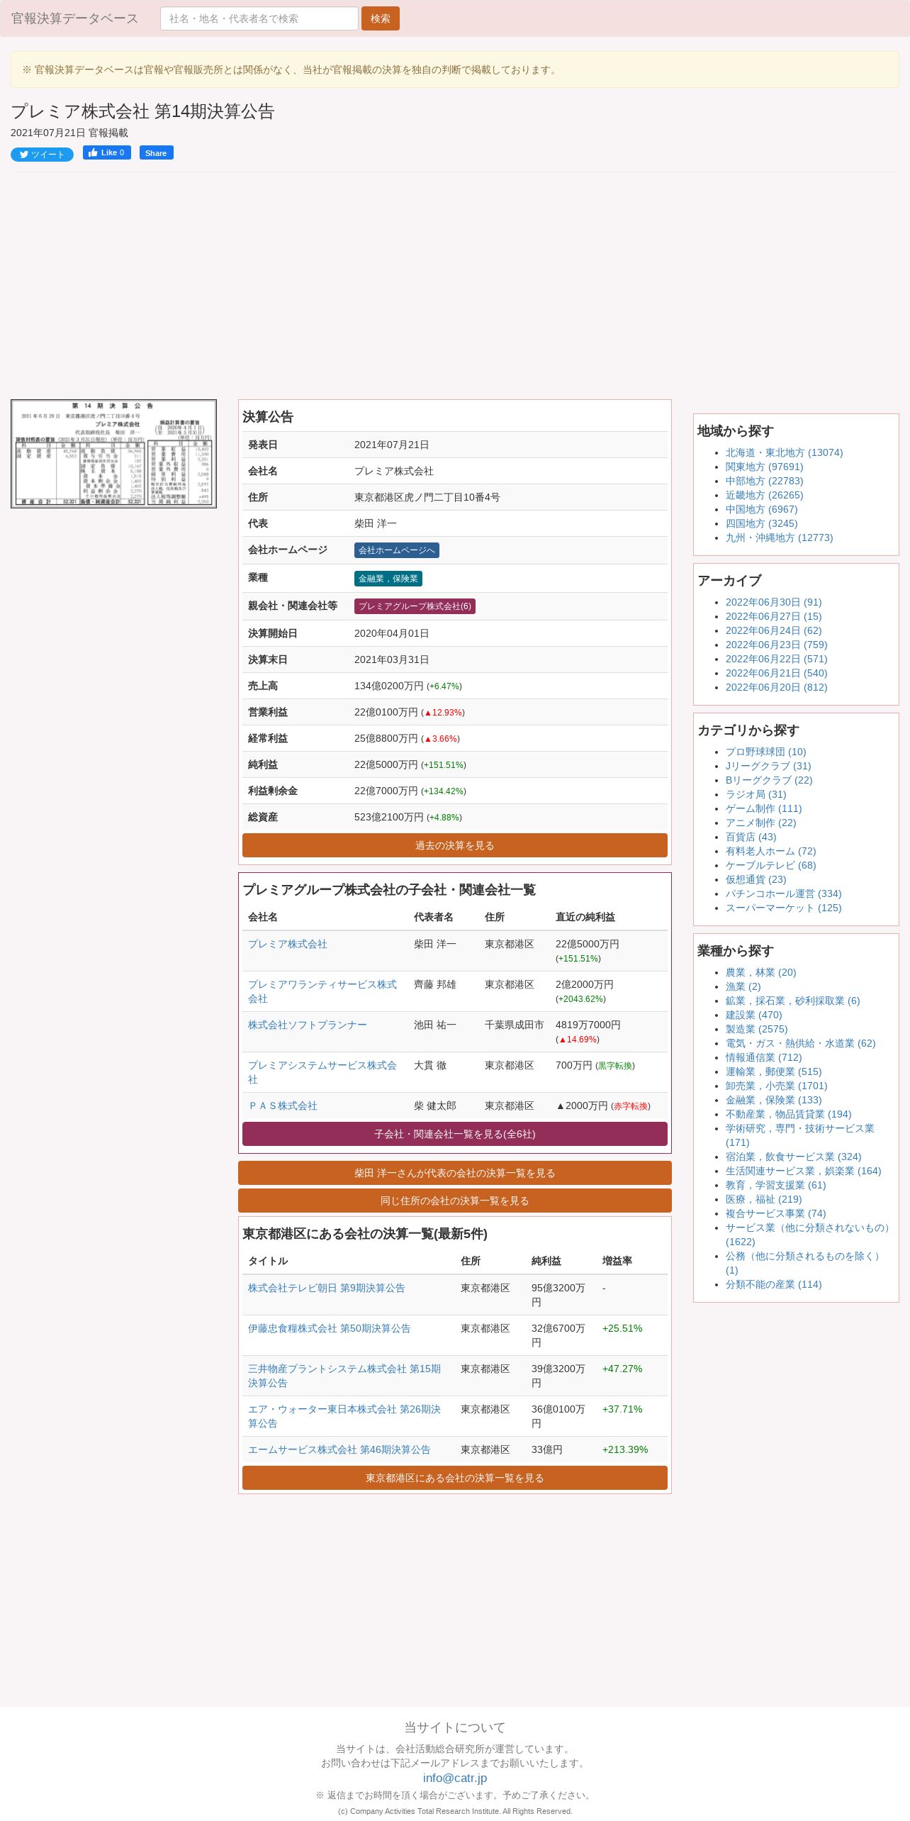Open プレミア株式会社 in subsidiaries table
910x1821 pixels.
coord(288,944)
